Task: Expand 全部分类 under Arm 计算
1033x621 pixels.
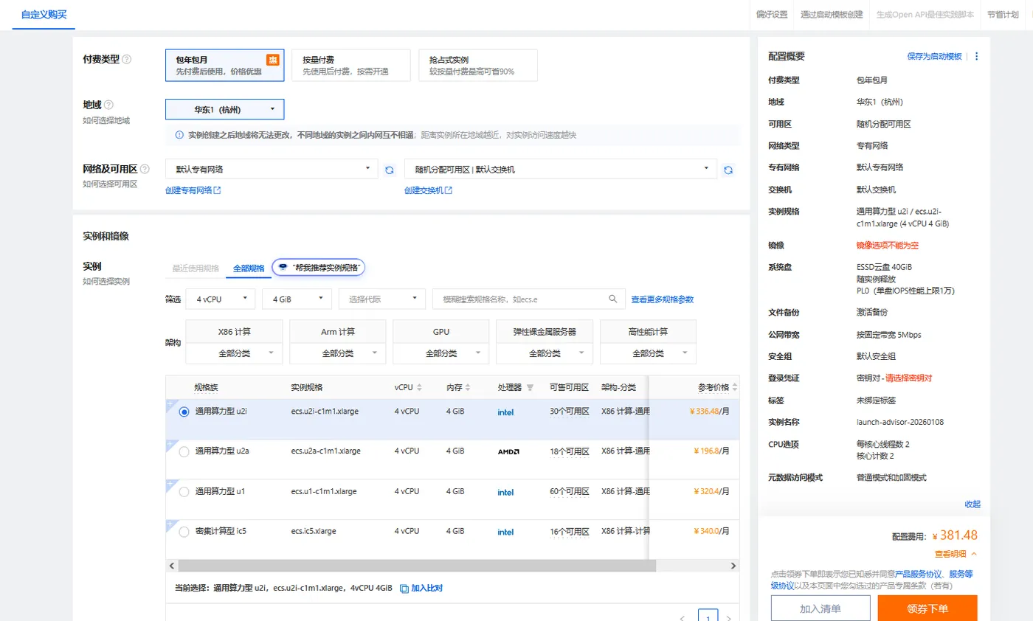Action: 338,353
